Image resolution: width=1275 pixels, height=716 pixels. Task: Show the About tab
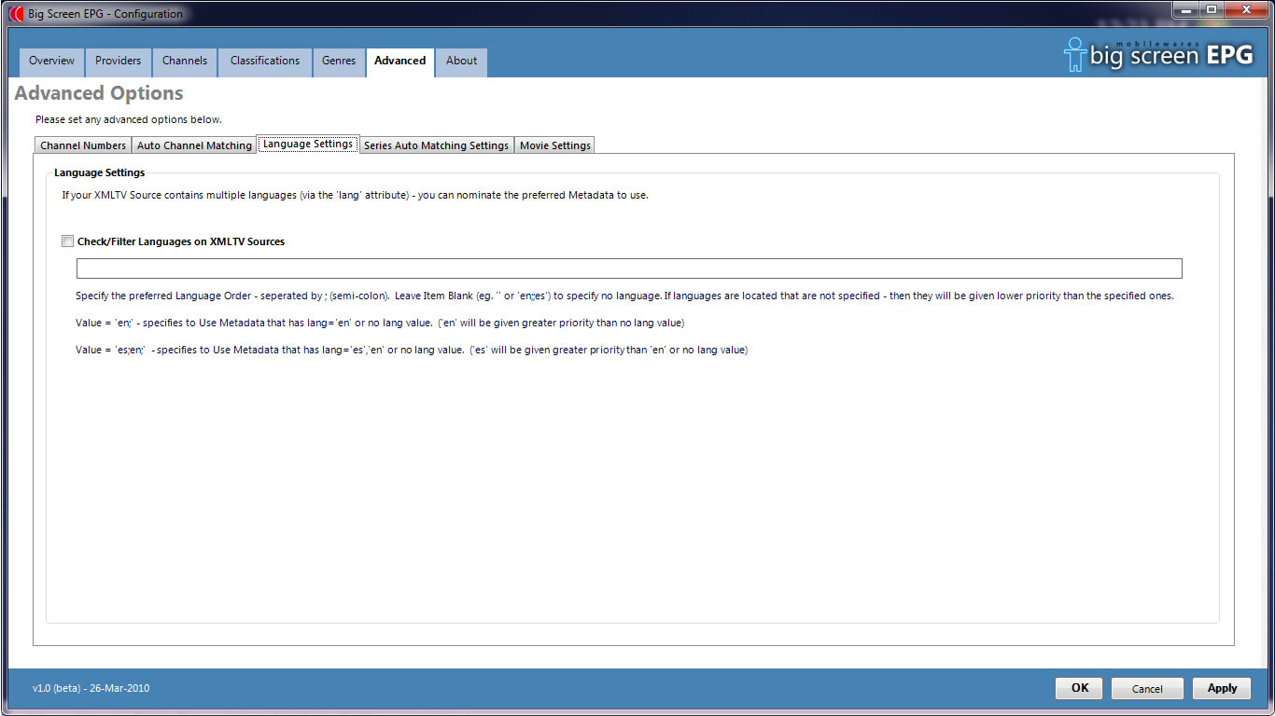tap(461, 62)
